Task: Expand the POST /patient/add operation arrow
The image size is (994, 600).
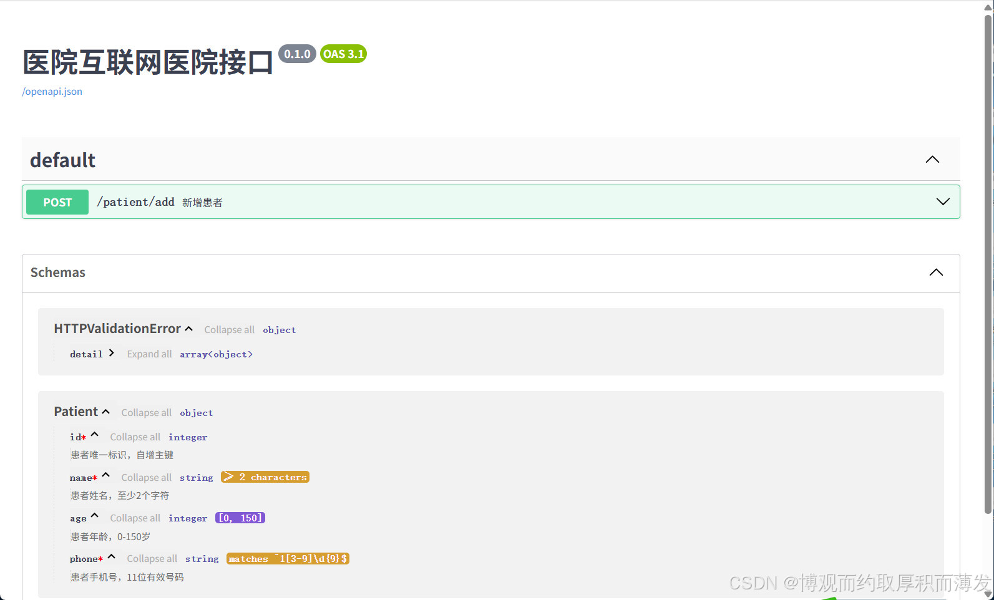Action: pos(943,201)
